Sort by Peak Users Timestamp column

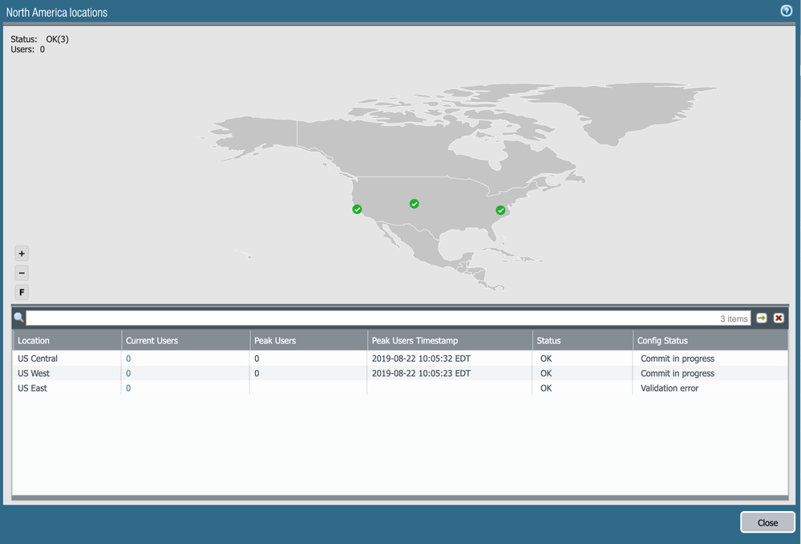tap(415, 341)
